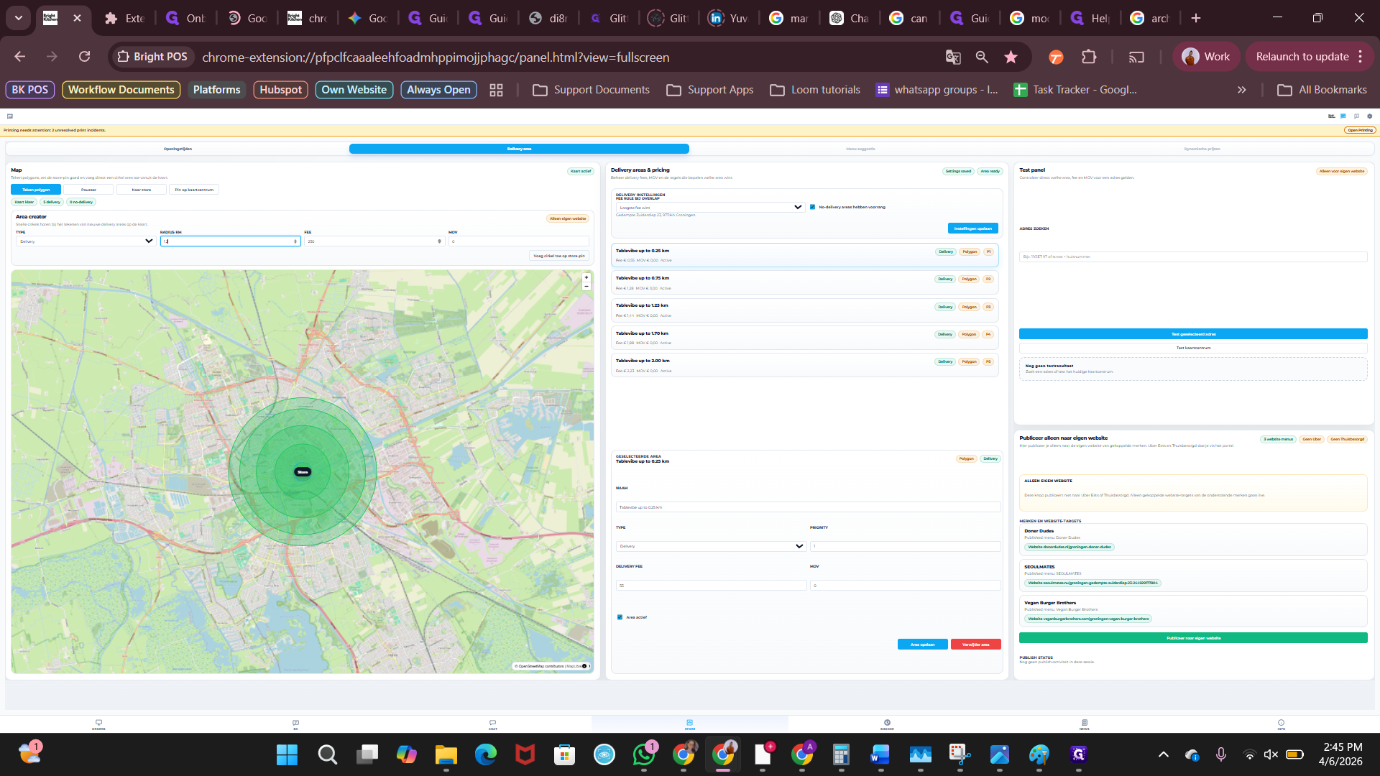Click the 'Area opslaan' button
Screen dimensions: 1380x776
[x=922, y=645]
